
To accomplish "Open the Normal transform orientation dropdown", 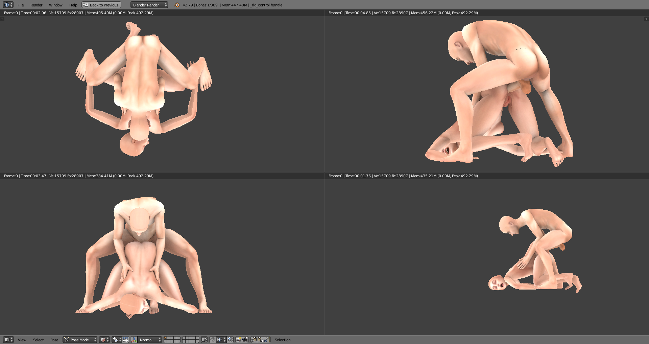I will point(150,340).
